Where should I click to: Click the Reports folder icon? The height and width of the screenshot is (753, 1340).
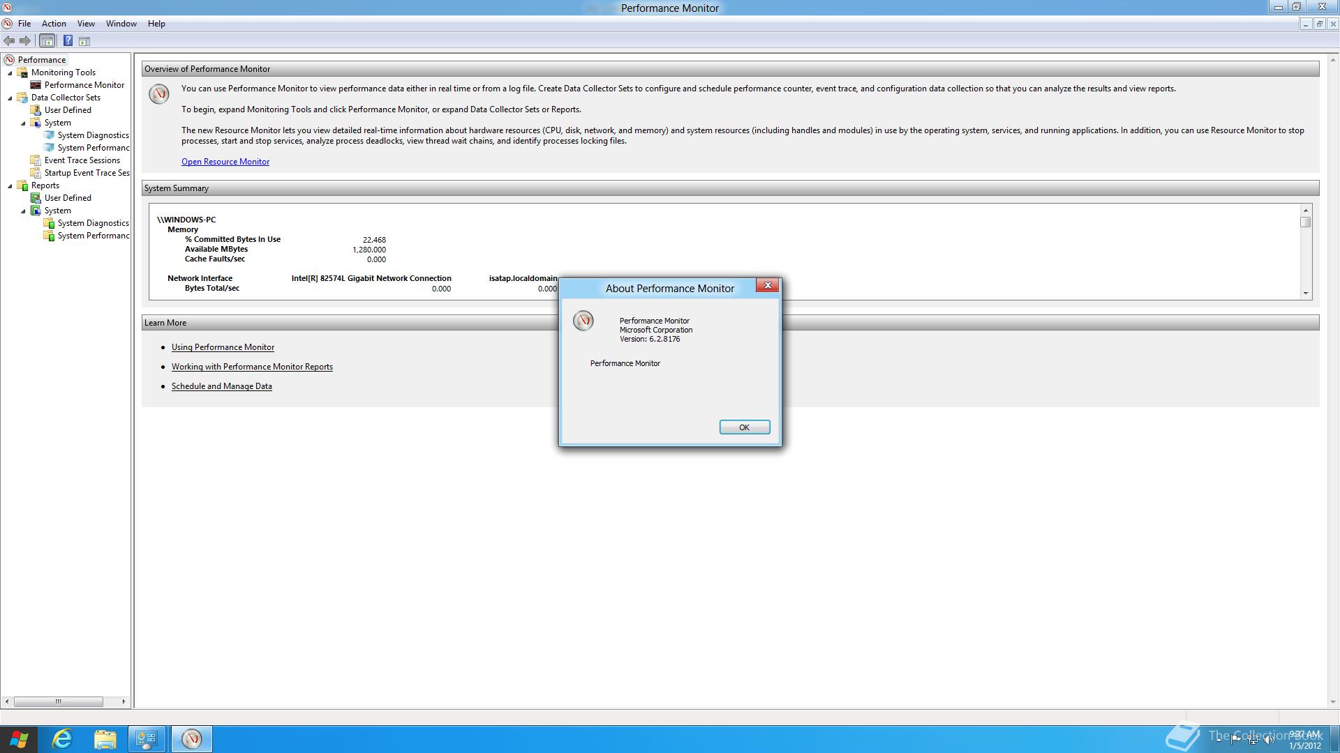pos(23,185)
